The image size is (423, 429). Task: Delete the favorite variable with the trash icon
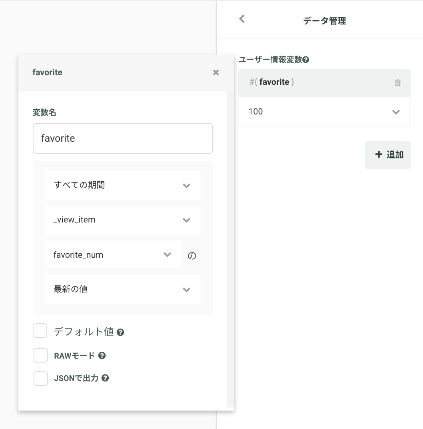(397, 82)
